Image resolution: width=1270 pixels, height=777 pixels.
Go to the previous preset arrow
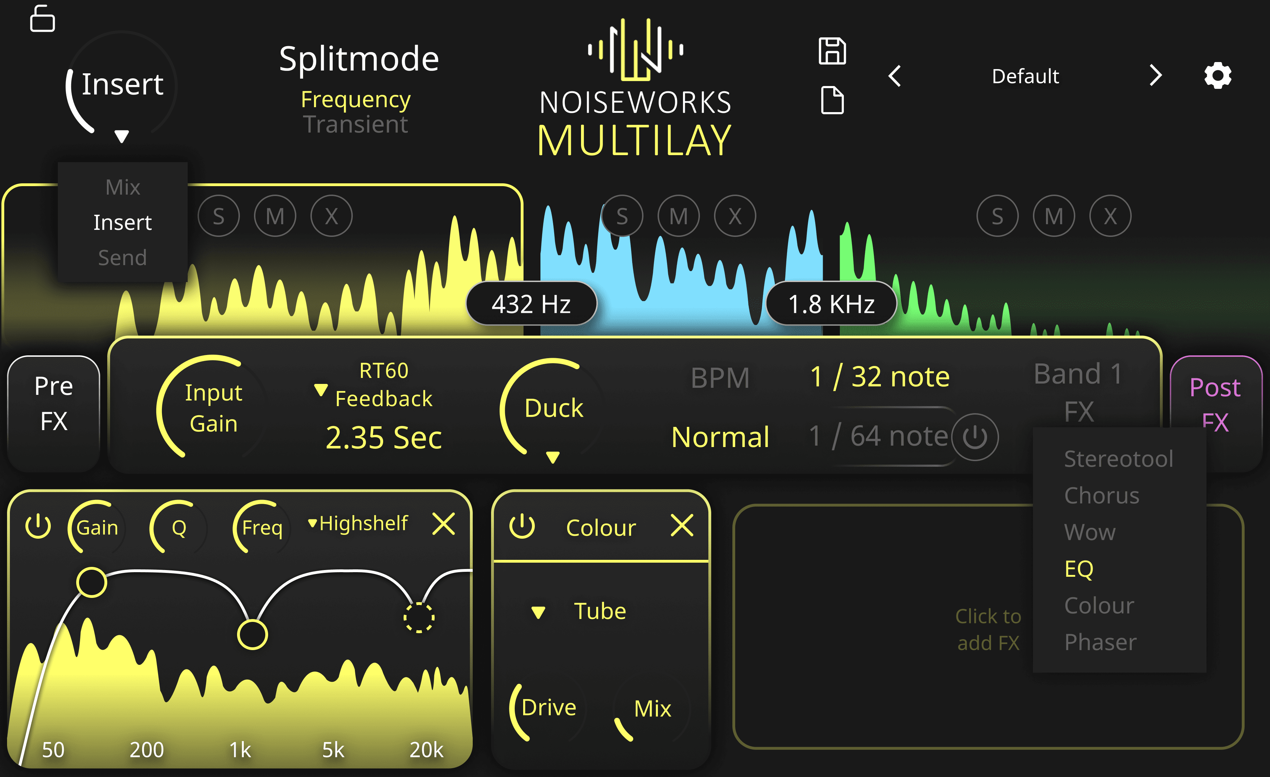tap(895, 76)
